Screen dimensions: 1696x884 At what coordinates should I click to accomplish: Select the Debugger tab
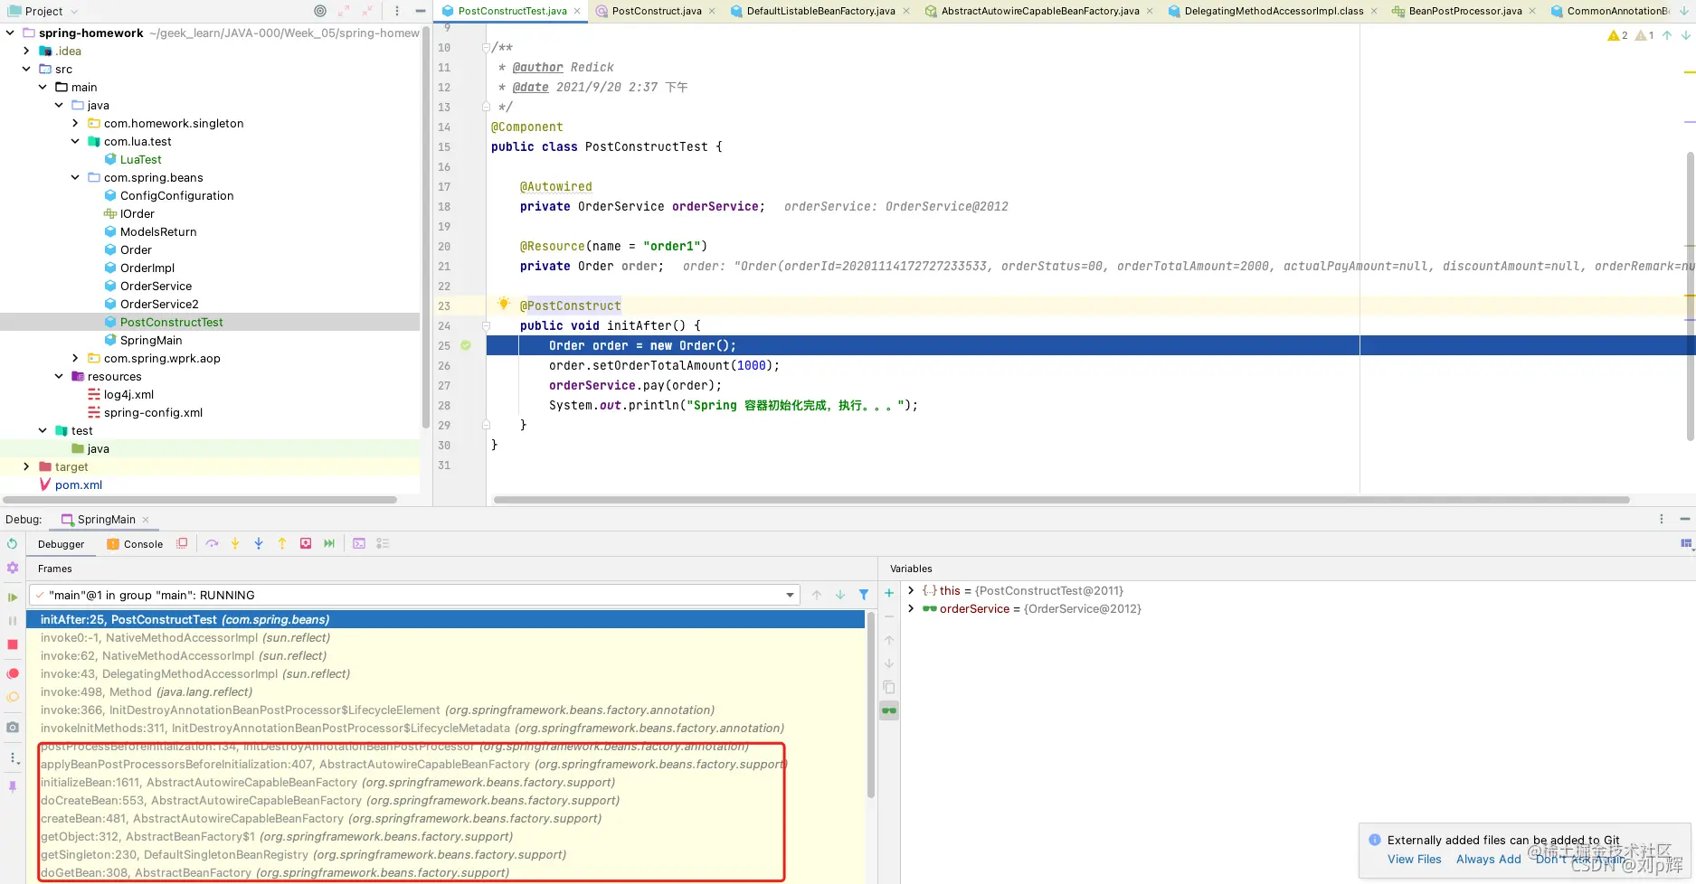(x=61, y=544)
